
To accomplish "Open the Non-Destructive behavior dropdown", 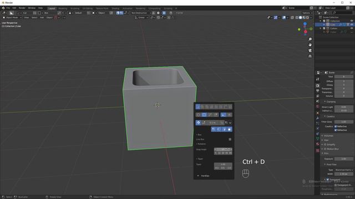I will pyautogui.click(x=141, y=13).
